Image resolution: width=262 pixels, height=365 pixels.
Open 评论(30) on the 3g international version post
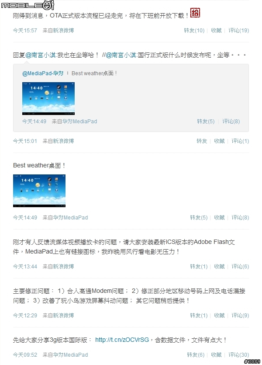(238, 355)
